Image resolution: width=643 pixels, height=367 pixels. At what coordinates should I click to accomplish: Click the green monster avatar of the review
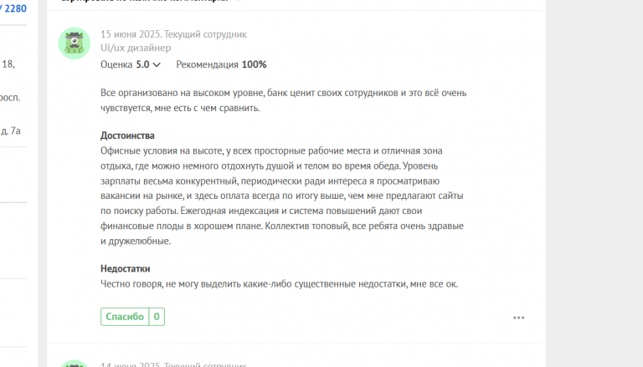(x=75, y=43)
